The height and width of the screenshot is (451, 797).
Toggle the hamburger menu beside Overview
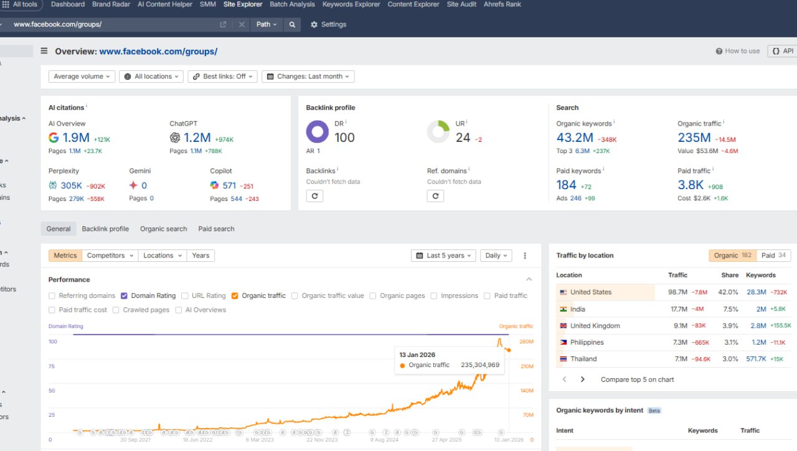(44, 52)
